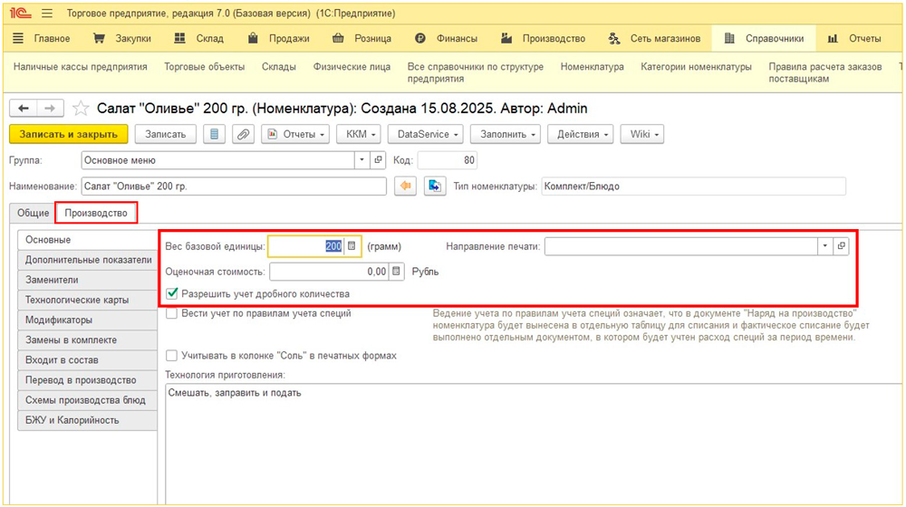906x507 pixels.
Task: Switch to the Общие tab
Action: click(x=33, y=214)
